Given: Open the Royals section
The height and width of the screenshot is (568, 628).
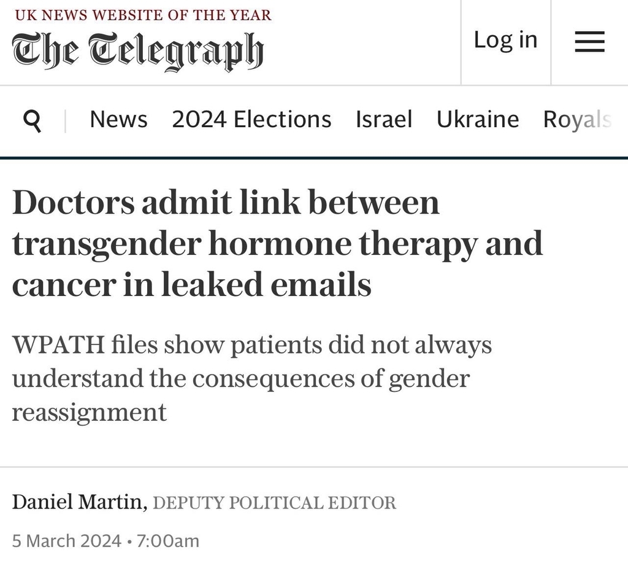Looking at the screenshot, I should tap(577, 119).
